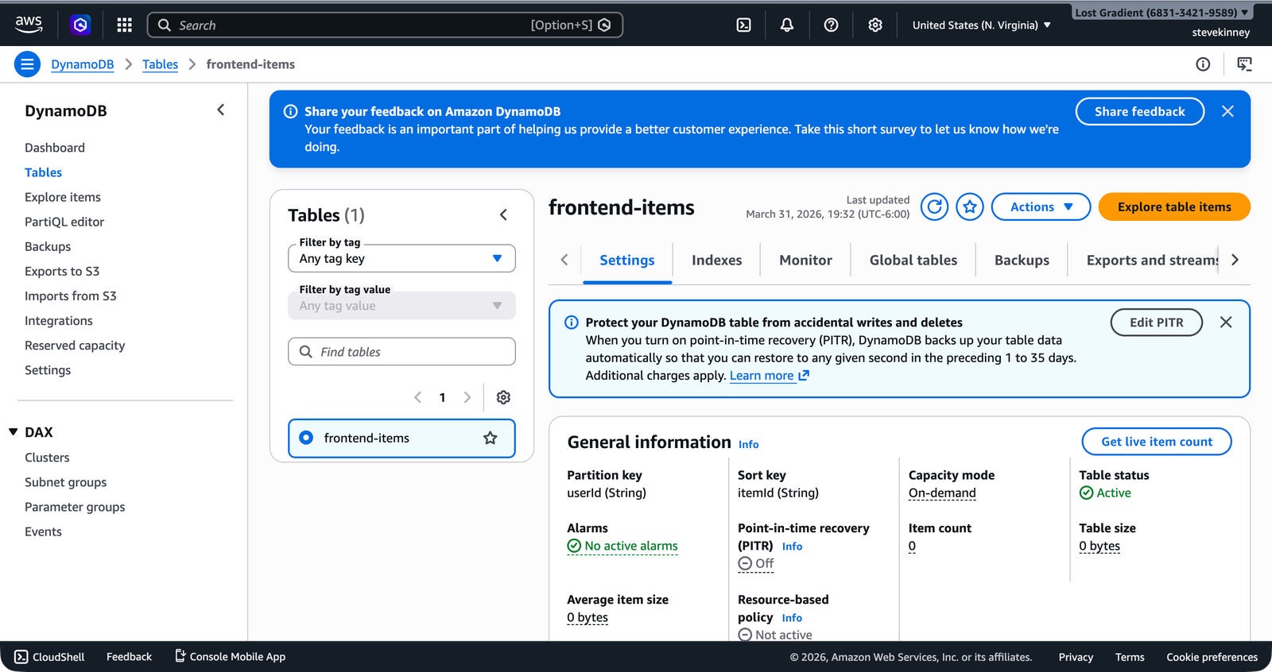Image resolution: width=1272 pixels, height=672 pixels.
Task: Open the Filter by tag value dropdown
Action: [x=401, y=306]
